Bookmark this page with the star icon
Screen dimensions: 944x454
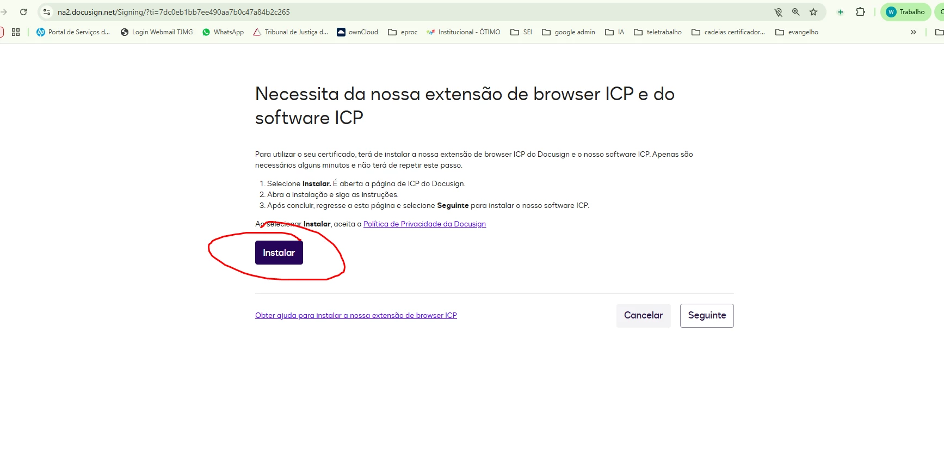(x=813, y=12)
